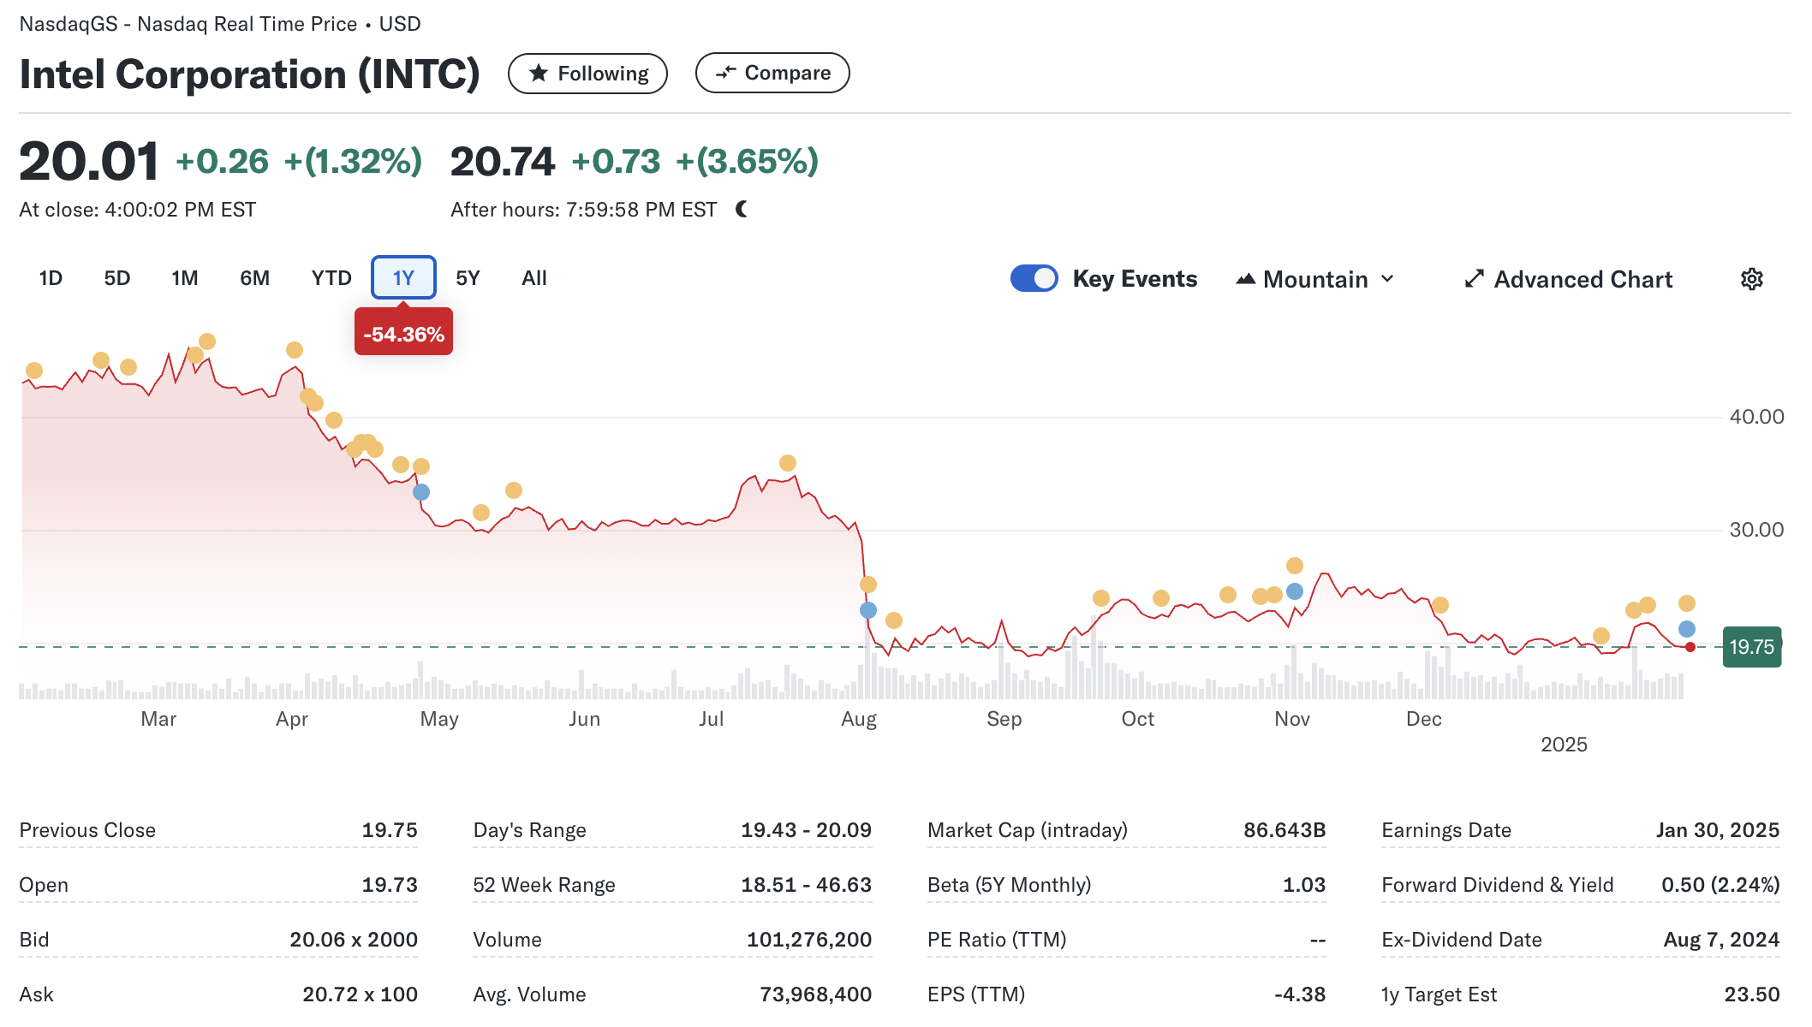Choose the YTD range tab
The height and width of the screenshot is (1027, 1812).
click(331, 278)
